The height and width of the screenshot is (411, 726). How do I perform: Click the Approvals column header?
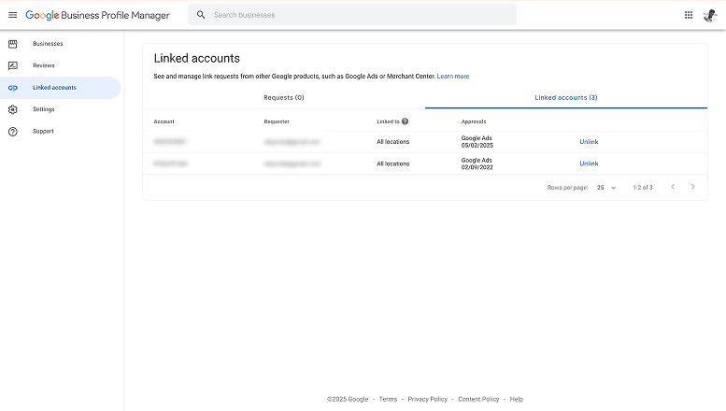coord(474,121)
